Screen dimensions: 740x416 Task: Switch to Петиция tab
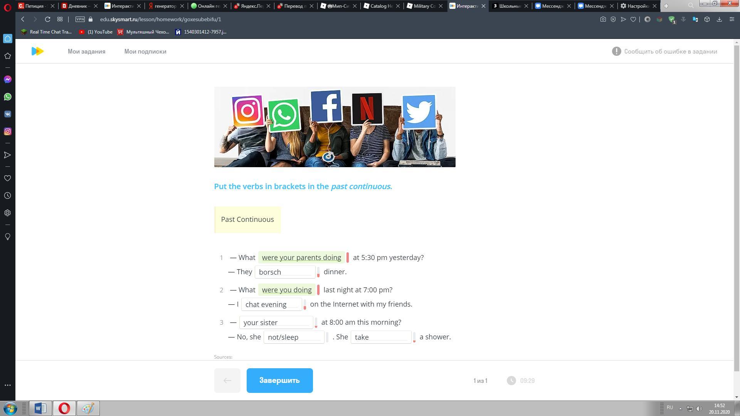(x=37, y=6)
